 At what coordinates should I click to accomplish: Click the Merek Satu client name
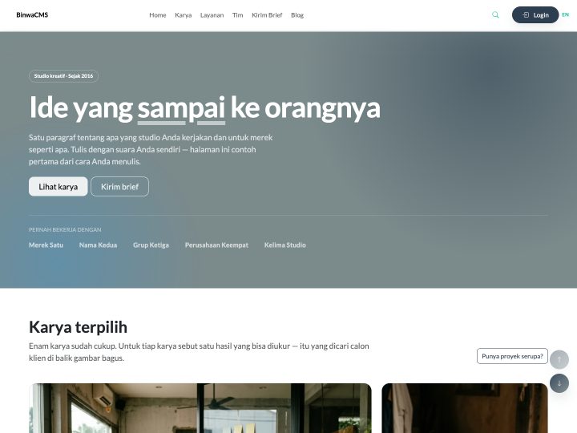tap(46, 245)
